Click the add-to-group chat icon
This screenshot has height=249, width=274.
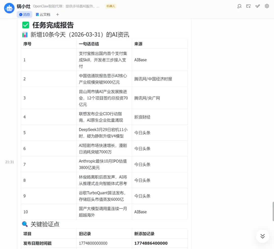[248, 6]
